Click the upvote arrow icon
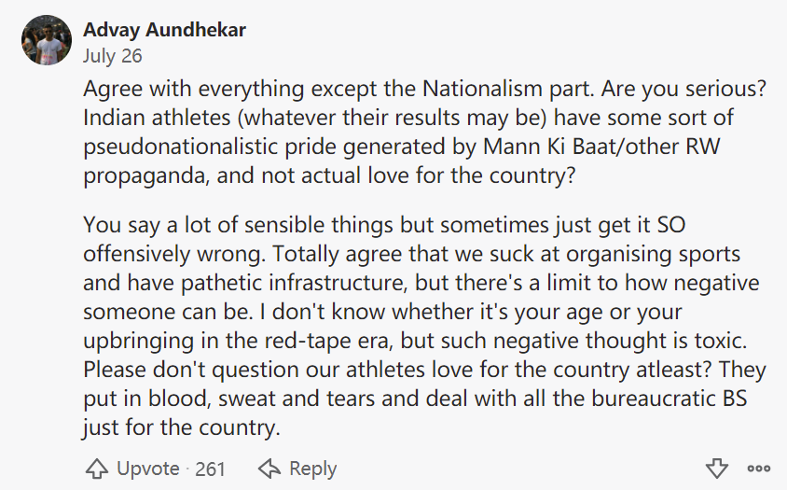The width and height of the screenshot is (787, 490). (x=97, y=469)
